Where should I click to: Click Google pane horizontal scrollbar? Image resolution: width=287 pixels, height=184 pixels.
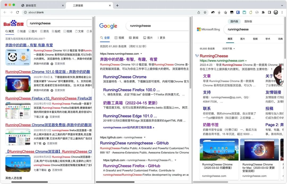click(x=115, y=182)
